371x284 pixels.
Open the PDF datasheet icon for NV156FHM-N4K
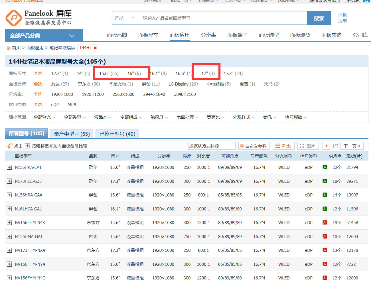[x=325, y=222]
